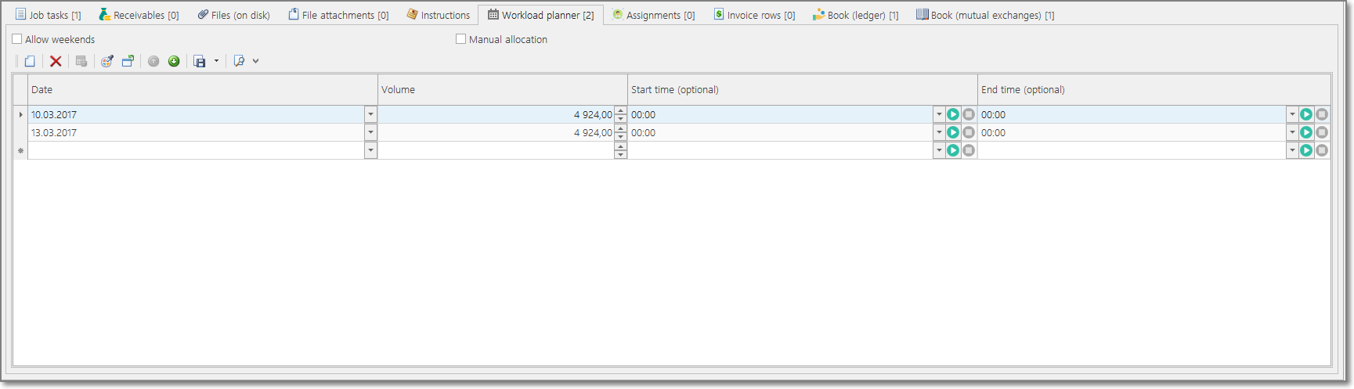Click green end-time play icon for 10.03.2017
Screen dimensions: 1354x389
[1306, 114]
